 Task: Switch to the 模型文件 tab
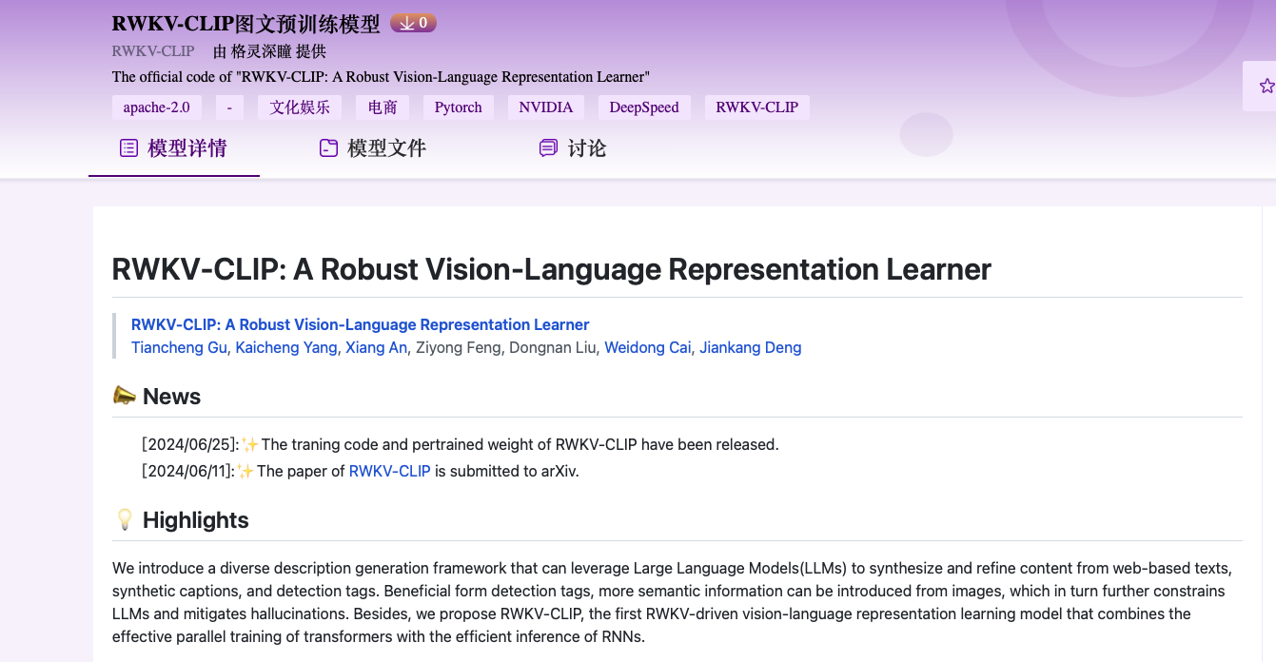pyautogui.click(x=386, y=148)
